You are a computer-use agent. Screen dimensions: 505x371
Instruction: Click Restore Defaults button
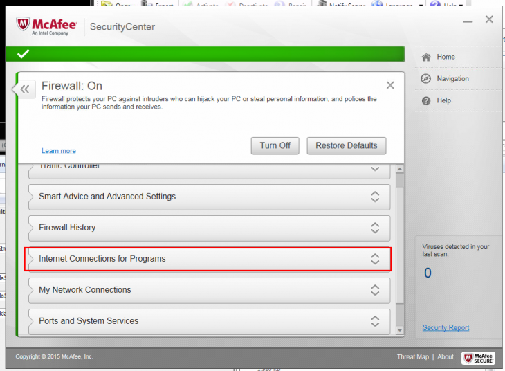(x=346, y=145)
